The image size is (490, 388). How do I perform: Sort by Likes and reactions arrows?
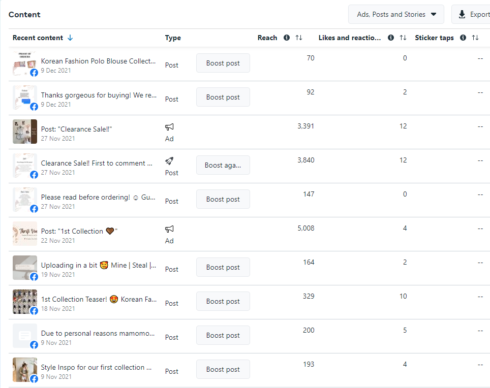tap(403, 38)
